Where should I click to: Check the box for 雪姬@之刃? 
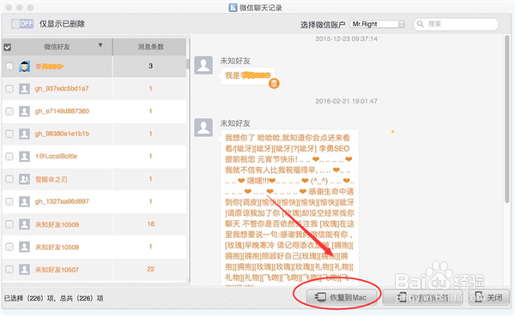[x=9, y=179]
